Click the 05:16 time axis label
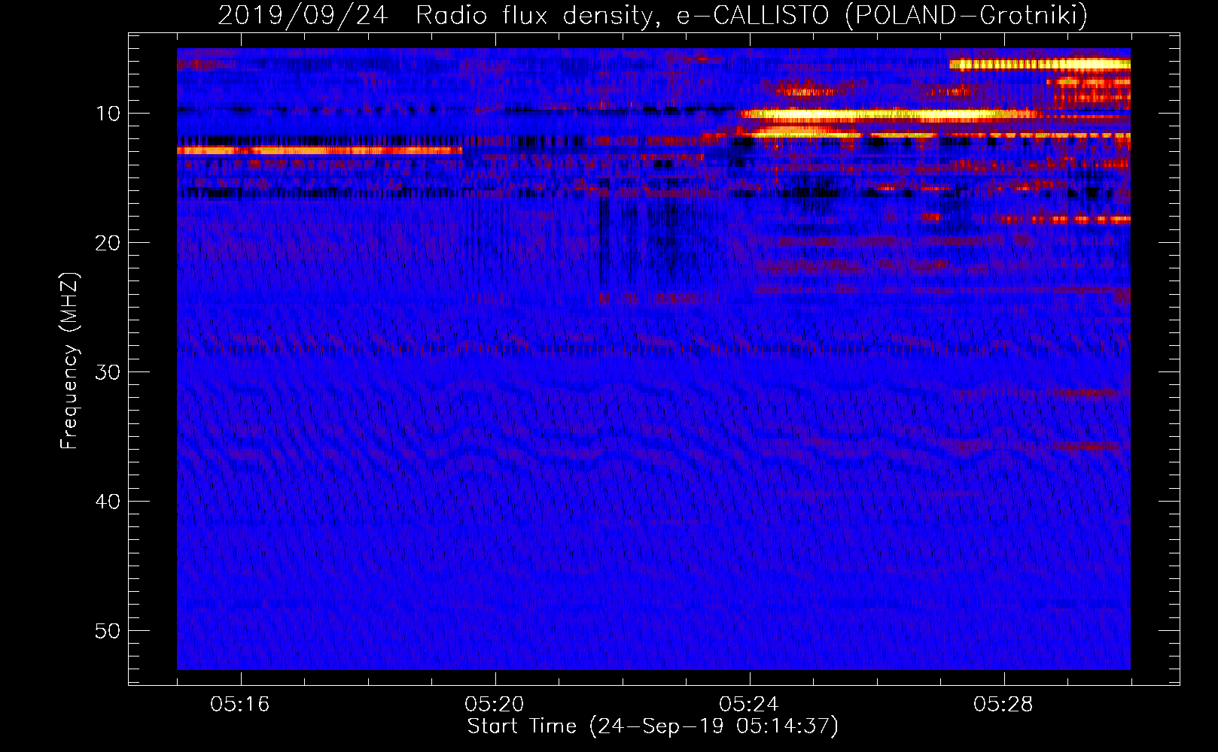Screen dimensions: 1218x752 [240, 705]
